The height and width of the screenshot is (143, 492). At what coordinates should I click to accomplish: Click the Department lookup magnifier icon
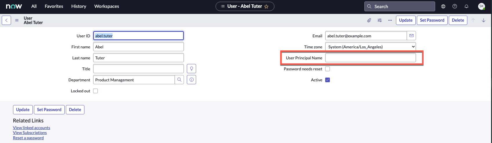179,80
